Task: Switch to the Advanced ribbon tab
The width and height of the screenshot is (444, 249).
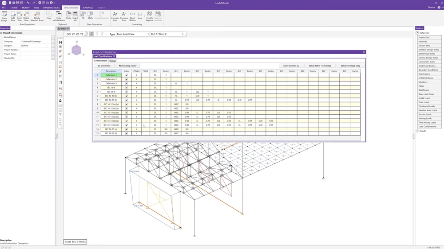Action: (87, 8)
